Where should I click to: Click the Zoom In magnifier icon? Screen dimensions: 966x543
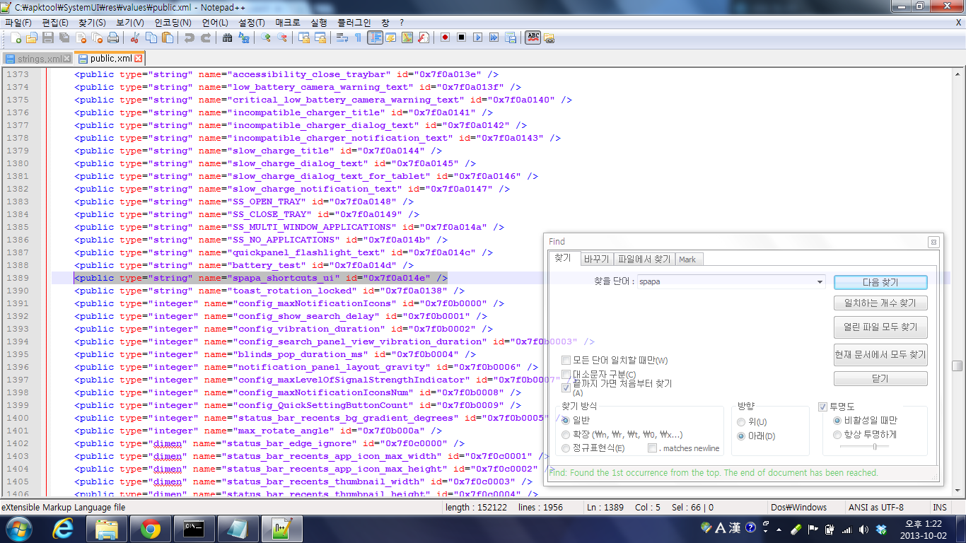pyautogui.click(x=266, y=37)
